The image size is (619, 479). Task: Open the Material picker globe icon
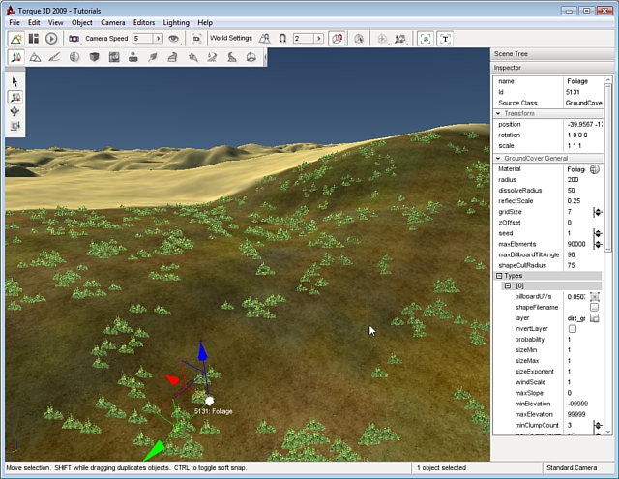pos(595,169)
